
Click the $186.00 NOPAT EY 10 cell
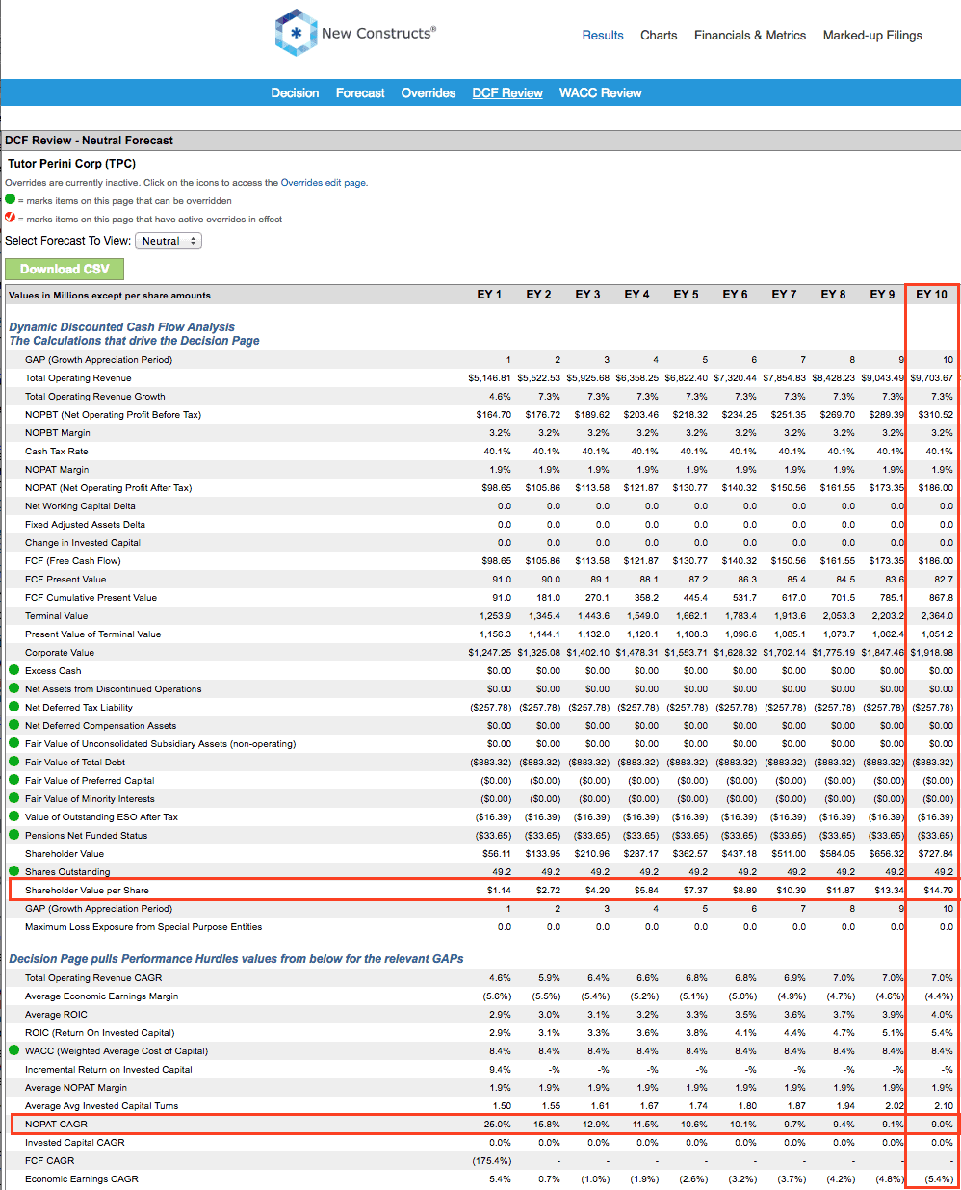click(936, 487)
